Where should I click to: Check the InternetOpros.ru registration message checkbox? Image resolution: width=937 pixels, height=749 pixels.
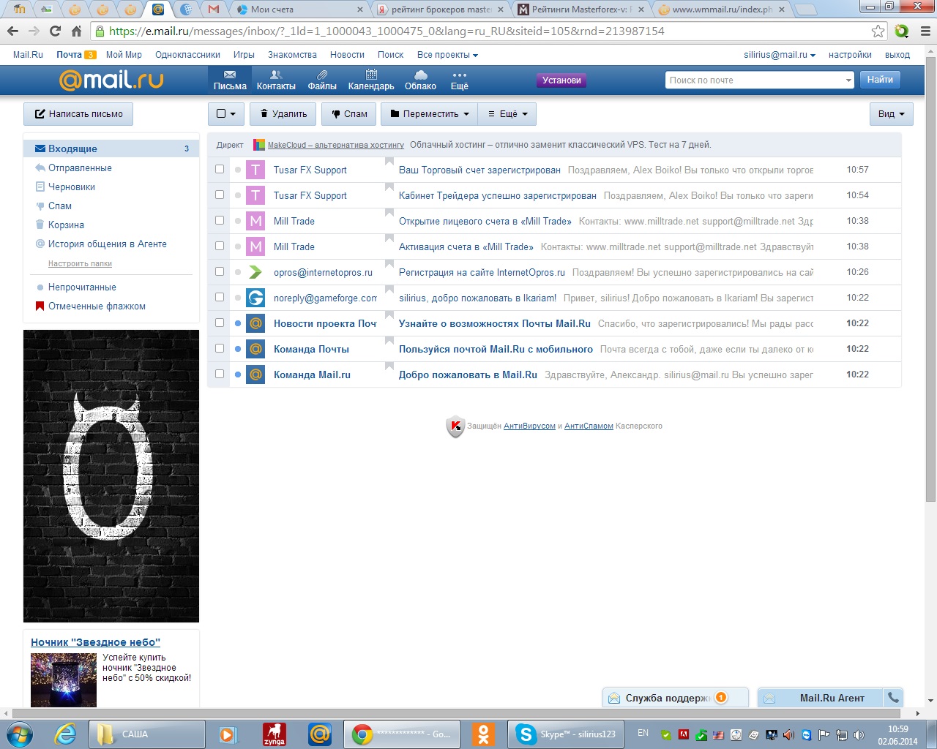220,271
